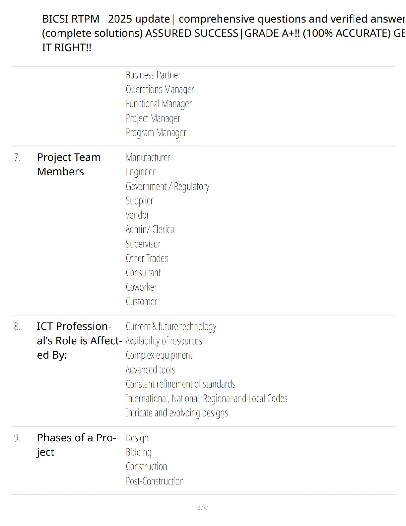Select the 'Post-Construction' phase text
The height and width of the screenshot is (526, 406).
(x=155, y=481)
